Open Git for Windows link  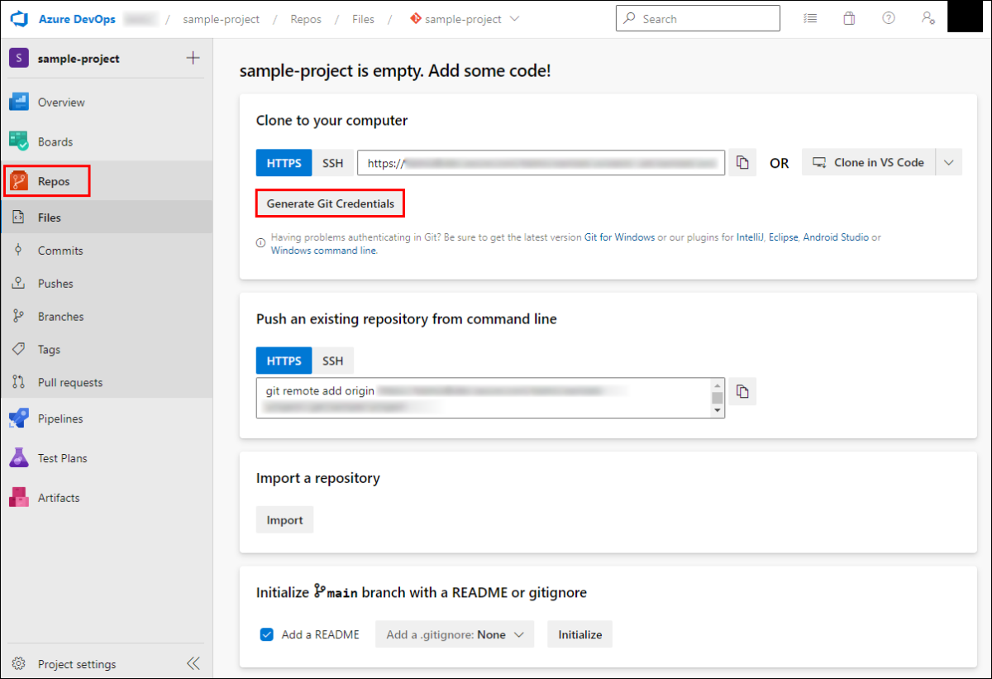coord(619,237)
